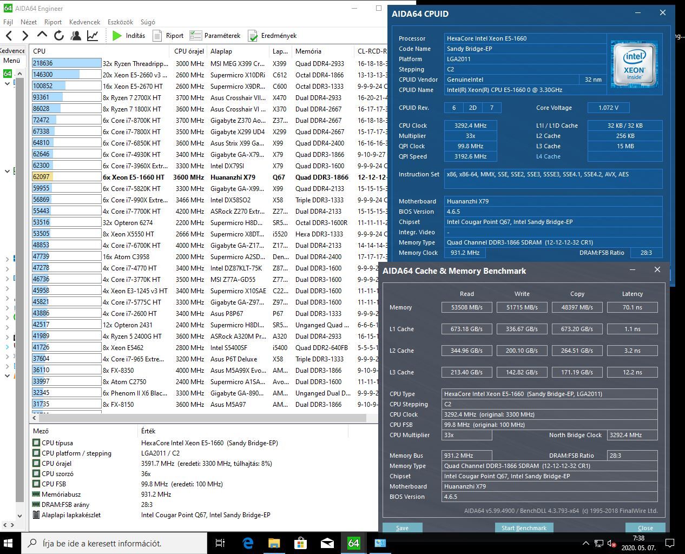Sort by Alaplap column header
Image resolution: width=685 pixels, height=554 pixels.
238,51
